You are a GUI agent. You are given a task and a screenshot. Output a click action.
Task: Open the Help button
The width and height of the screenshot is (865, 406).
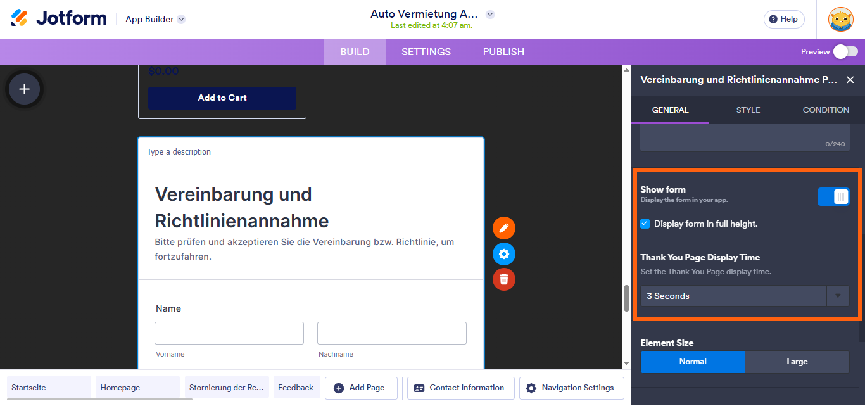[784, 19]
